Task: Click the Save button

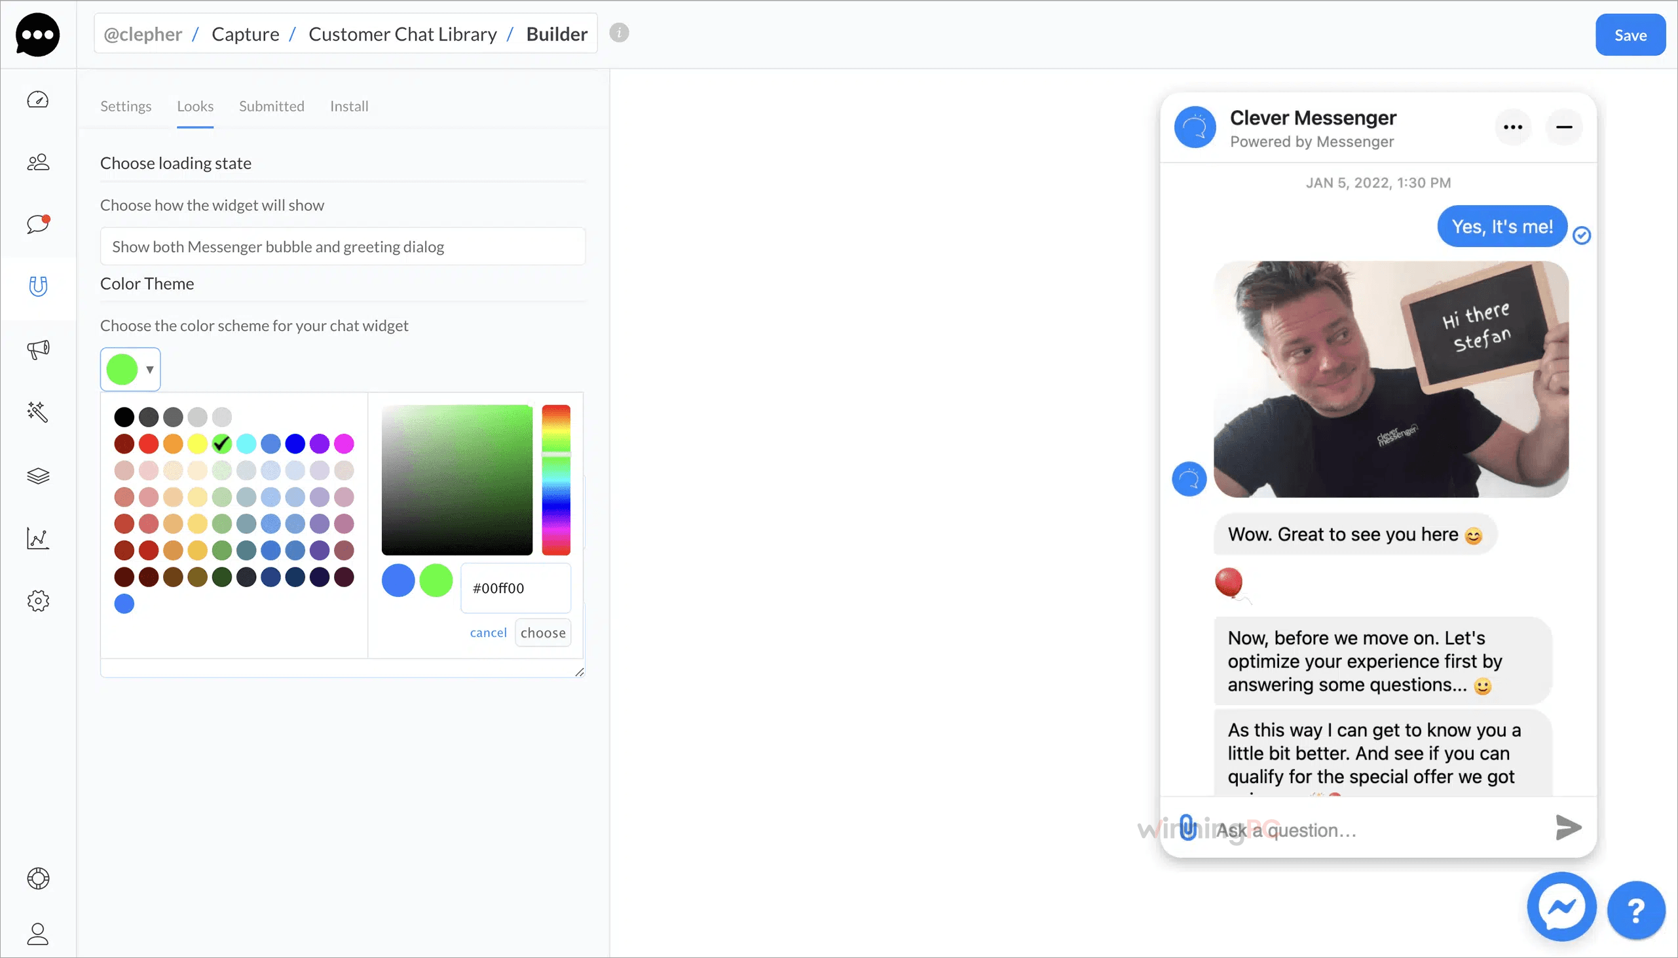Action: [x=1631, y=35]
